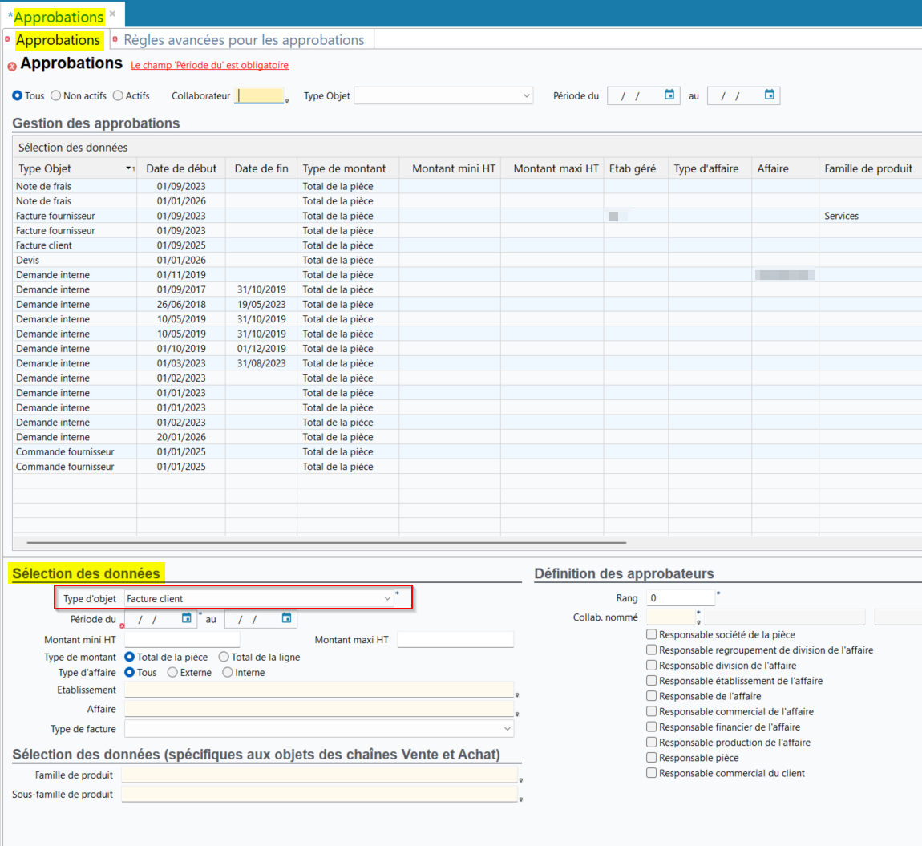Click the 'Période du est obligatoire' error link

pyautogui.click(x=209, y=66)
